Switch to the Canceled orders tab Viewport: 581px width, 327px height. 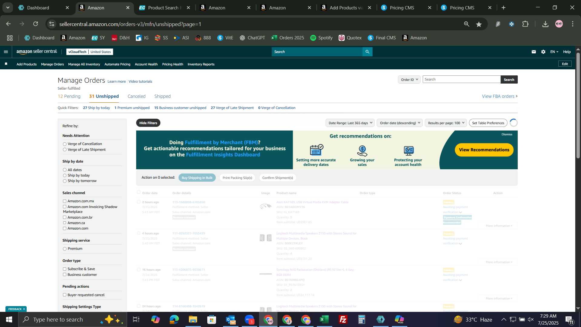pos(136,96)
